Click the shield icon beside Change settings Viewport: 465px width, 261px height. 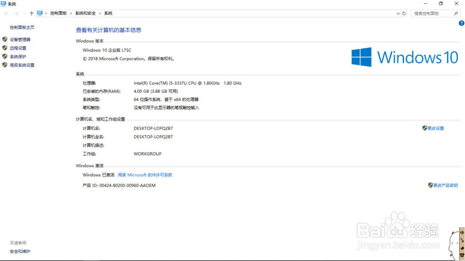coord(425,128)
